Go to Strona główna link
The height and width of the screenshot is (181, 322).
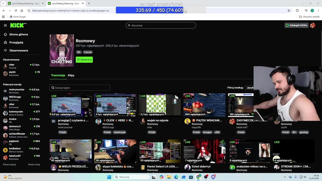19,34
